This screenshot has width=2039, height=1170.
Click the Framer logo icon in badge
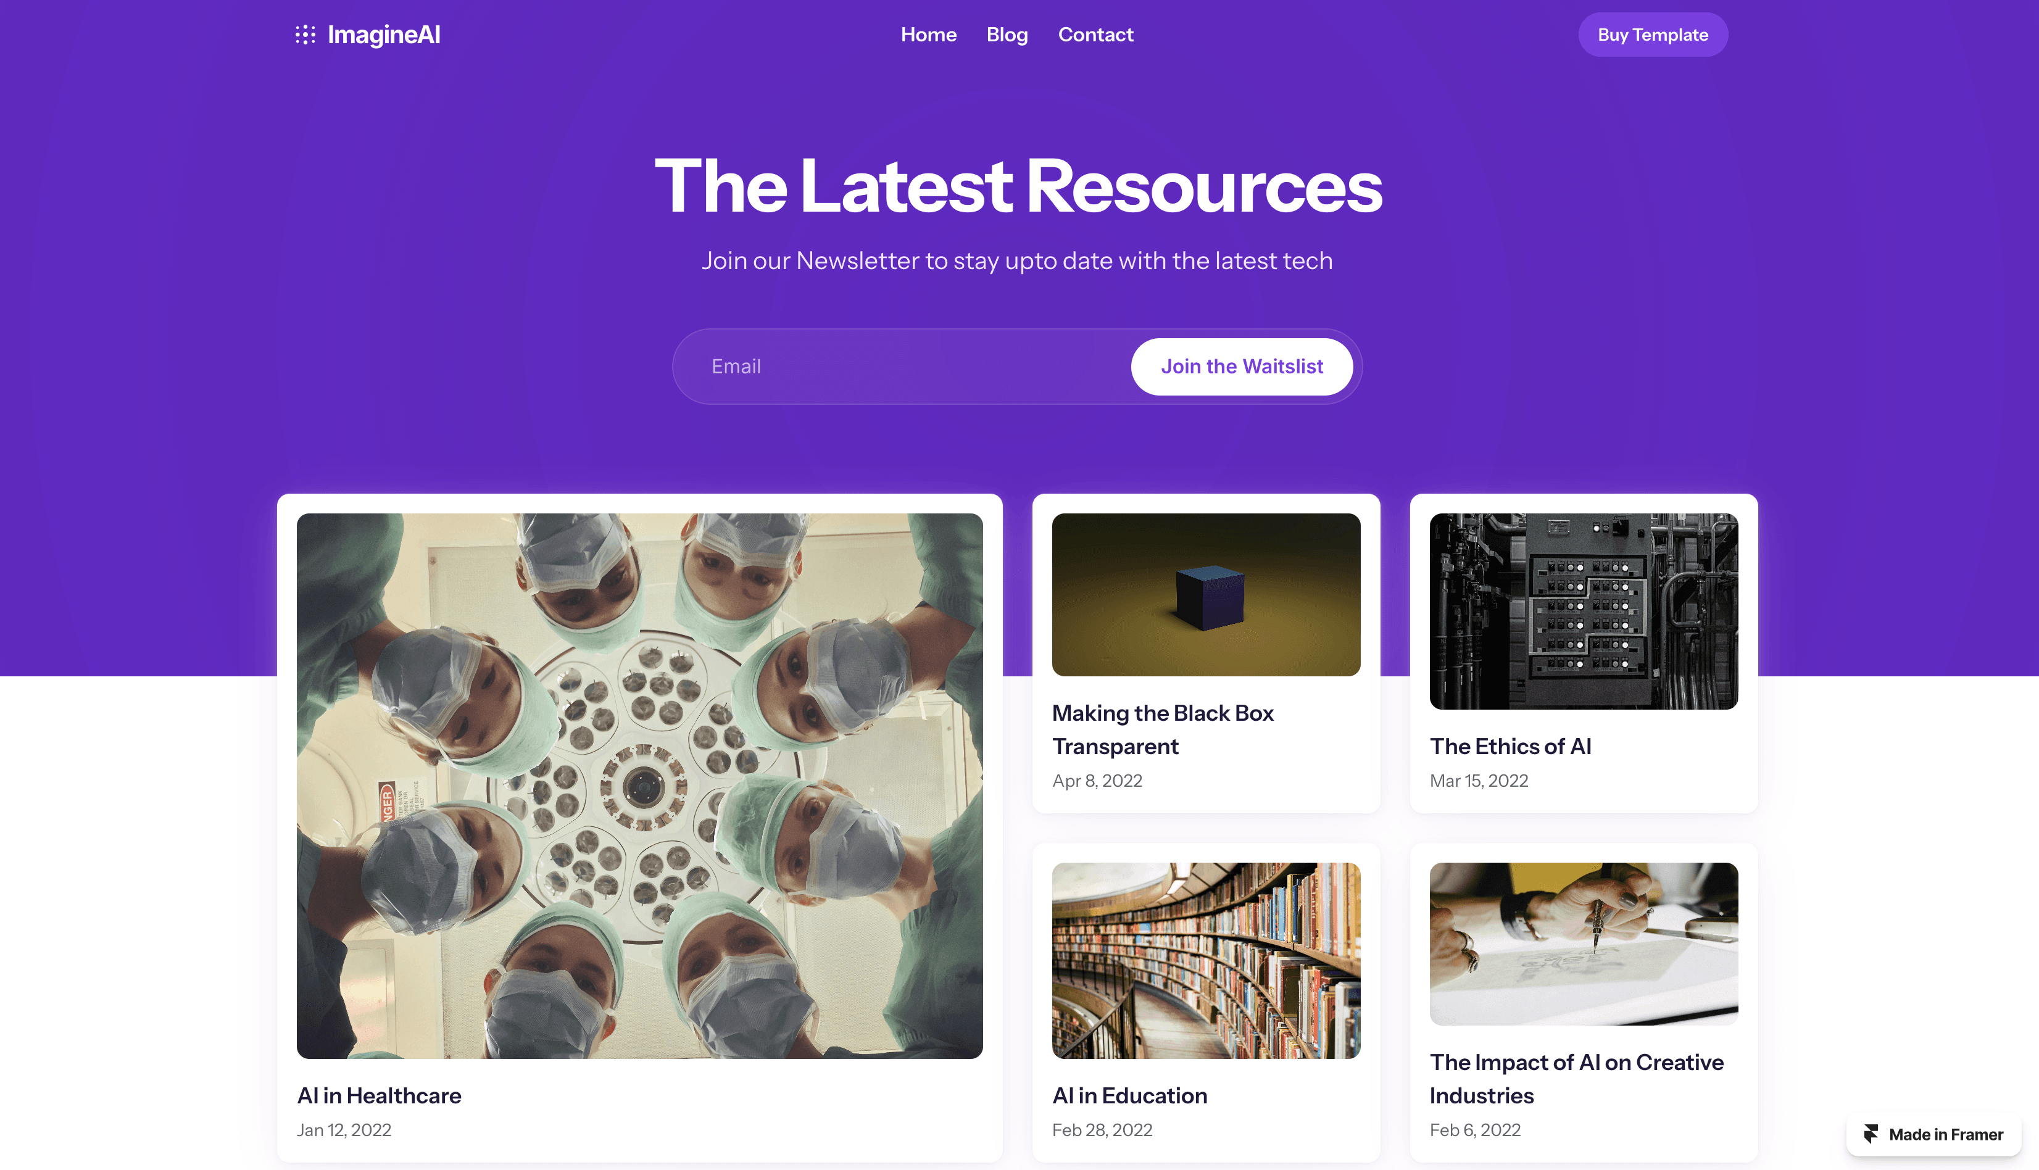pos(1871,1134)
